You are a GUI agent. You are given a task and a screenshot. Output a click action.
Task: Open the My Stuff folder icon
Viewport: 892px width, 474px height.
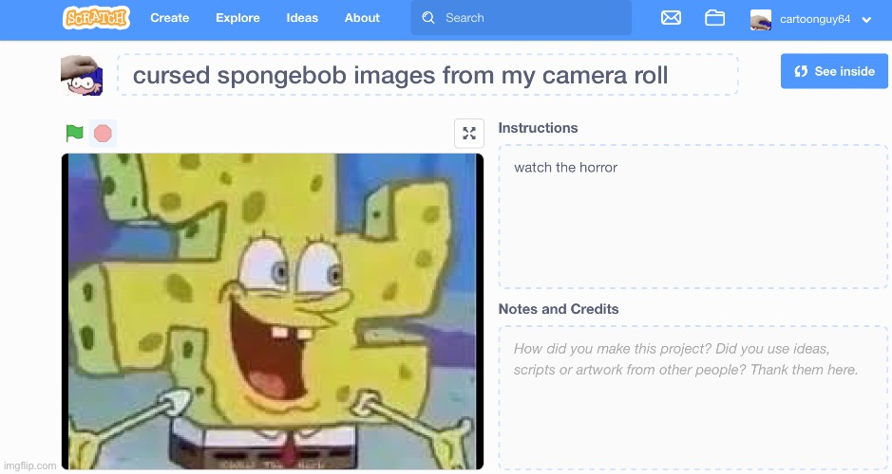(714, 18)
